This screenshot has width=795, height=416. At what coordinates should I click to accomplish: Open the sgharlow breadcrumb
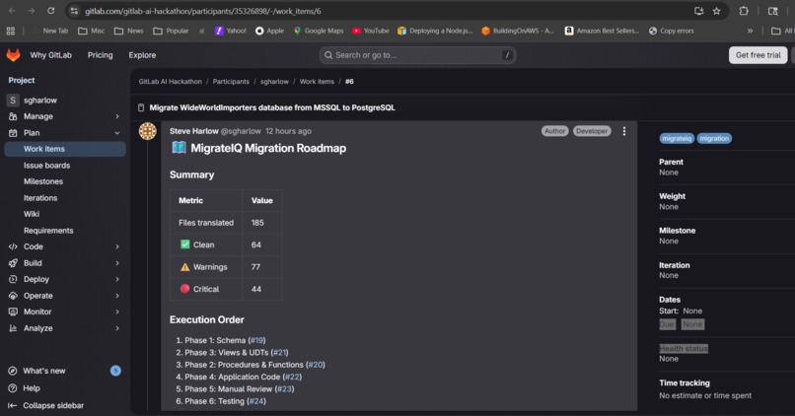click(x=274, y=82)
